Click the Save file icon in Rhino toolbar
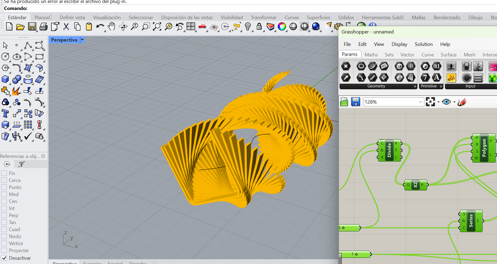 (x=32, y=27)
